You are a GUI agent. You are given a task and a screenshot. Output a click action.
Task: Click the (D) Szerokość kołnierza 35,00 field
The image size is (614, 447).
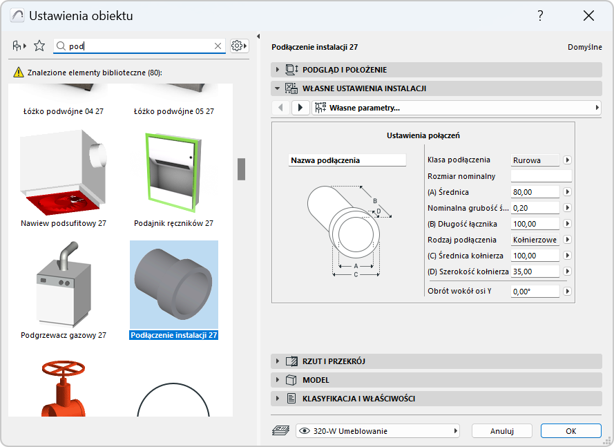coord(535,272)
